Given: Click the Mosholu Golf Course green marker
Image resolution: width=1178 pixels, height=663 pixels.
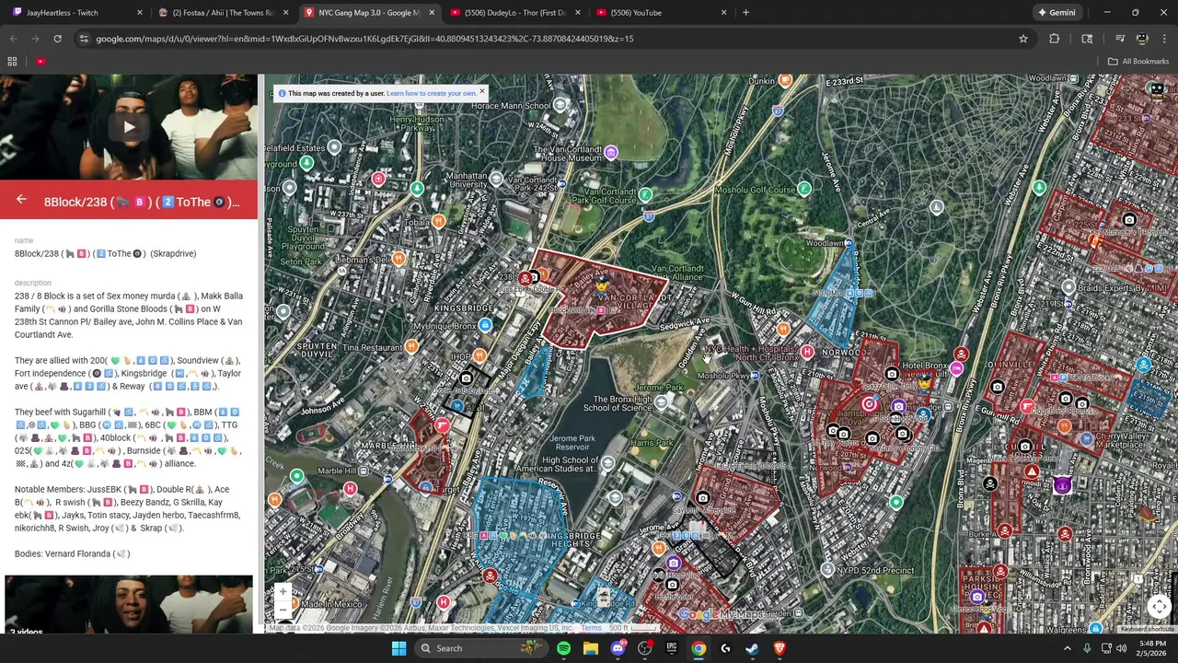Looking at the screenshot, I should (x=804, y=189).
